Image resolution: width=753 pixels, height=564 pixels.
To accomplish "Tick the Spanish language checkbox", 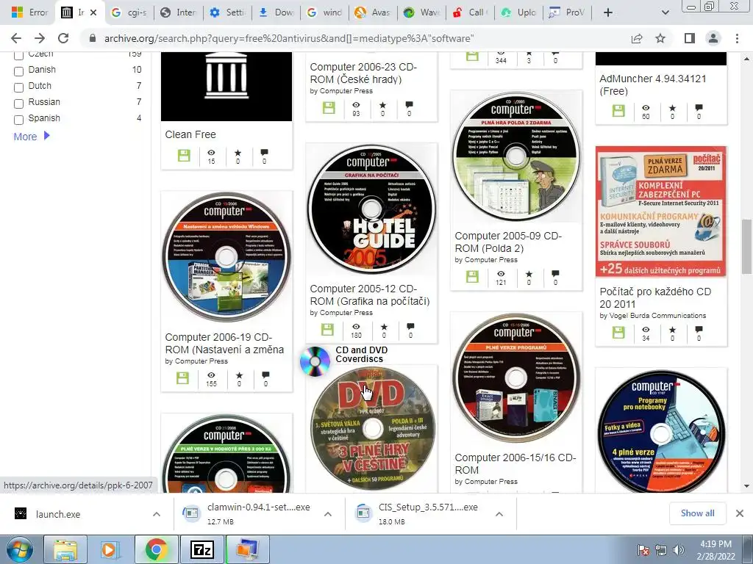I will 18,120.
